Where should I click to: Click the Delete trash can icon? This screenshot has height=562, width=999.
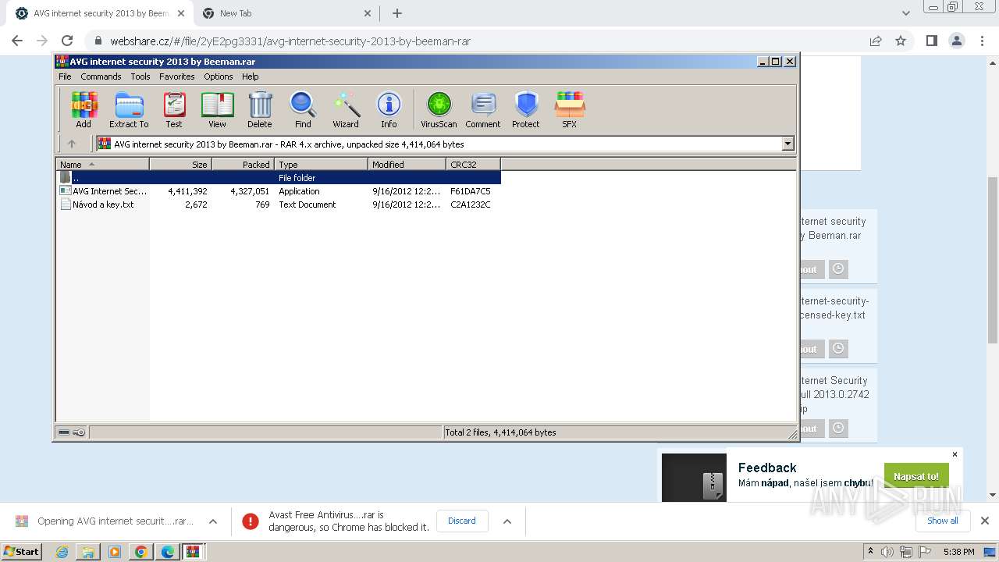pos(260,109)
